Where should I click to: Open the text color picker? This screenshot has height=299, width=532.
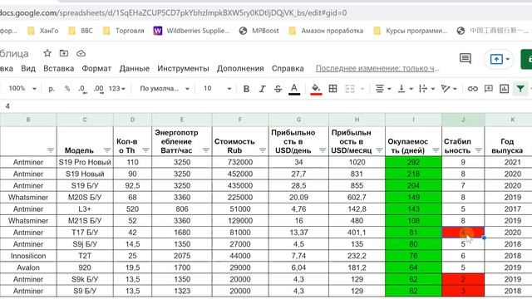pos(294,89)
